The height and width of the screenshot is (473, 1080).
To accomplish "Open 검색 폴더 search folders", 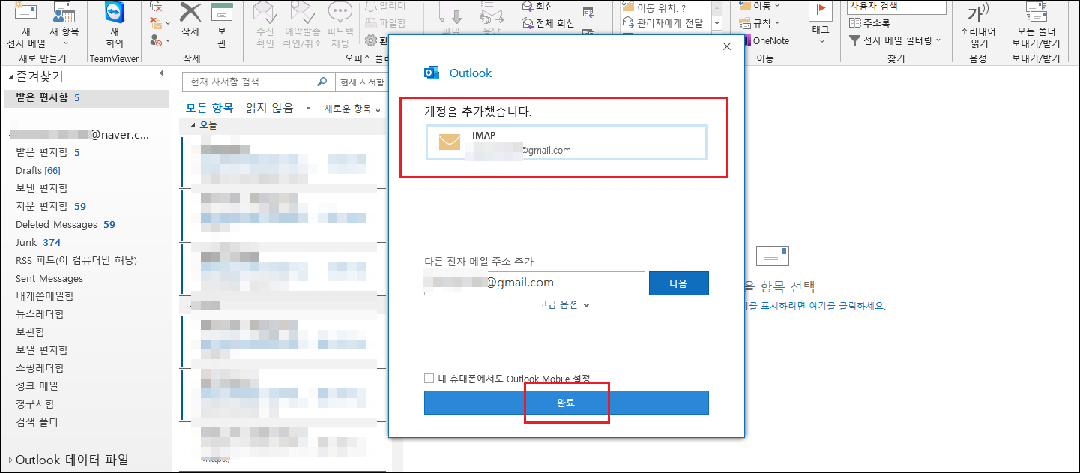I will click(x=37, y=422).
